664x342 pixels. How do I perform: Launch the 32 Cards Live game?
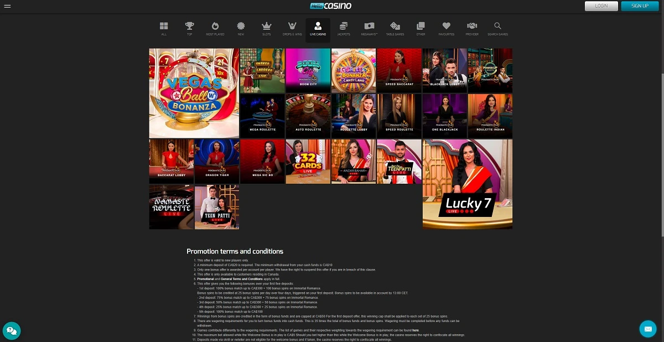point(308,161)
